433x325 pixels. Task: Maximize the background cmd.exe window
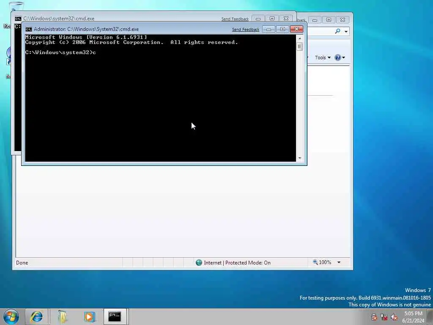pos(272,19)
